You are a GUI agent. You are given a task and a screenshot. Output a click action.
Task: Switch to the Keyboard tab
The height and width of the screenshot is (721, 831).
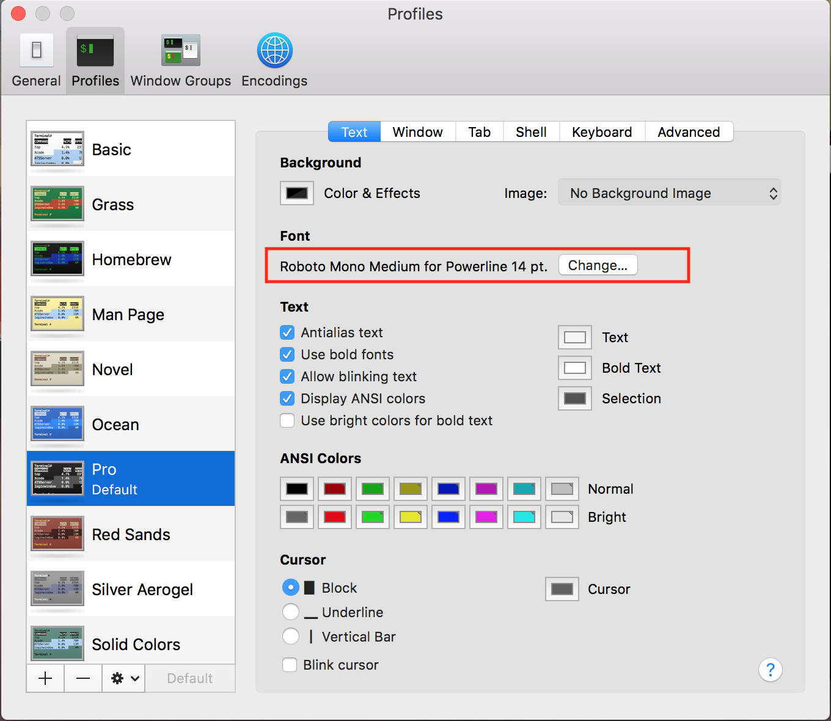coord(601,132)
